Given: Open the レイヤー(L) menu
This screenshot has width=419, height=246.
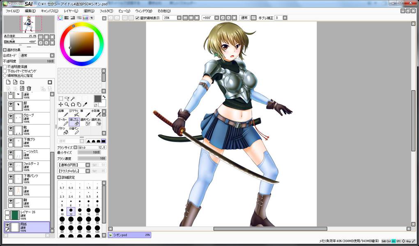Looking at the screenshot, I should 71,11.
